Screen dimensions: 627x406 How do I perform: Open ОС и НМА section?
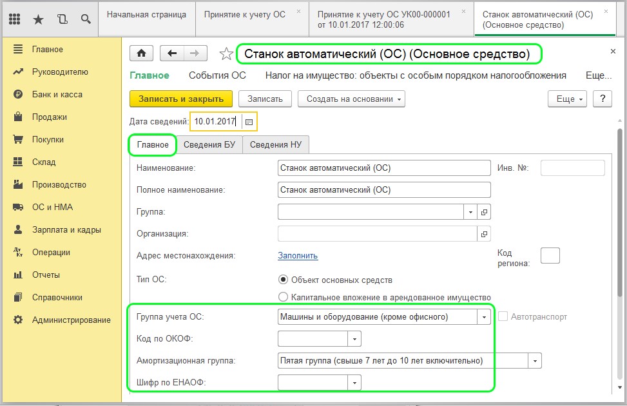(52, 208)
